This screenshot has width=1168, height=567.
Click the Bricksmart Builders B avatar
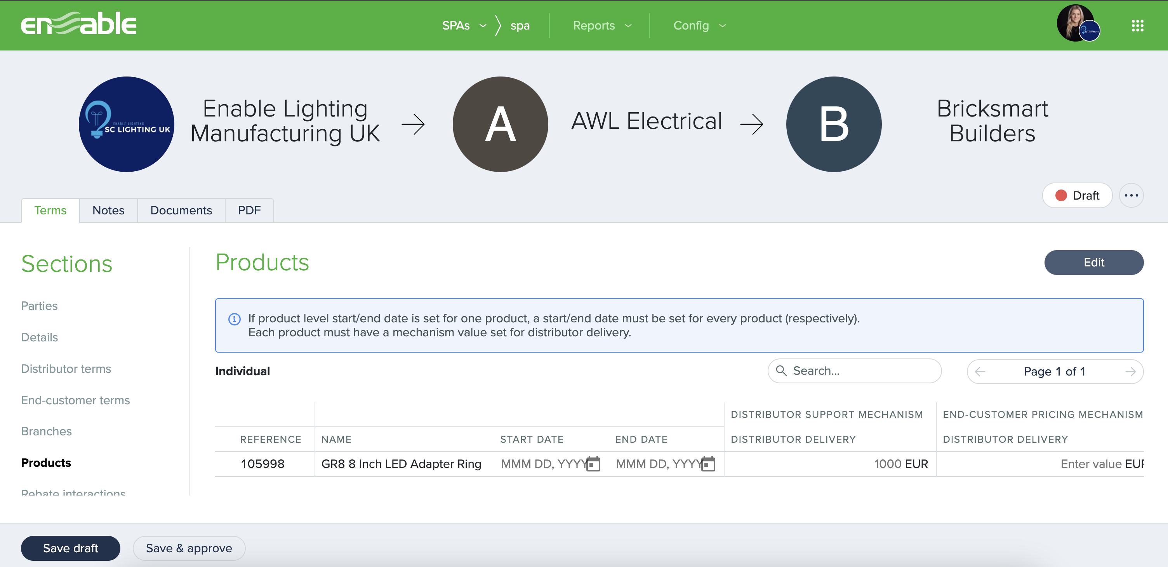tap(833, 124)
